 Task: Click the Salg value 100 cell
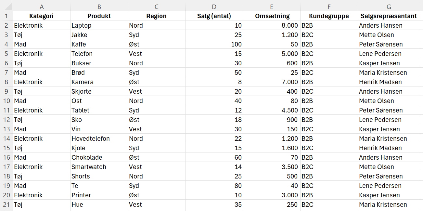pos(214,44)
